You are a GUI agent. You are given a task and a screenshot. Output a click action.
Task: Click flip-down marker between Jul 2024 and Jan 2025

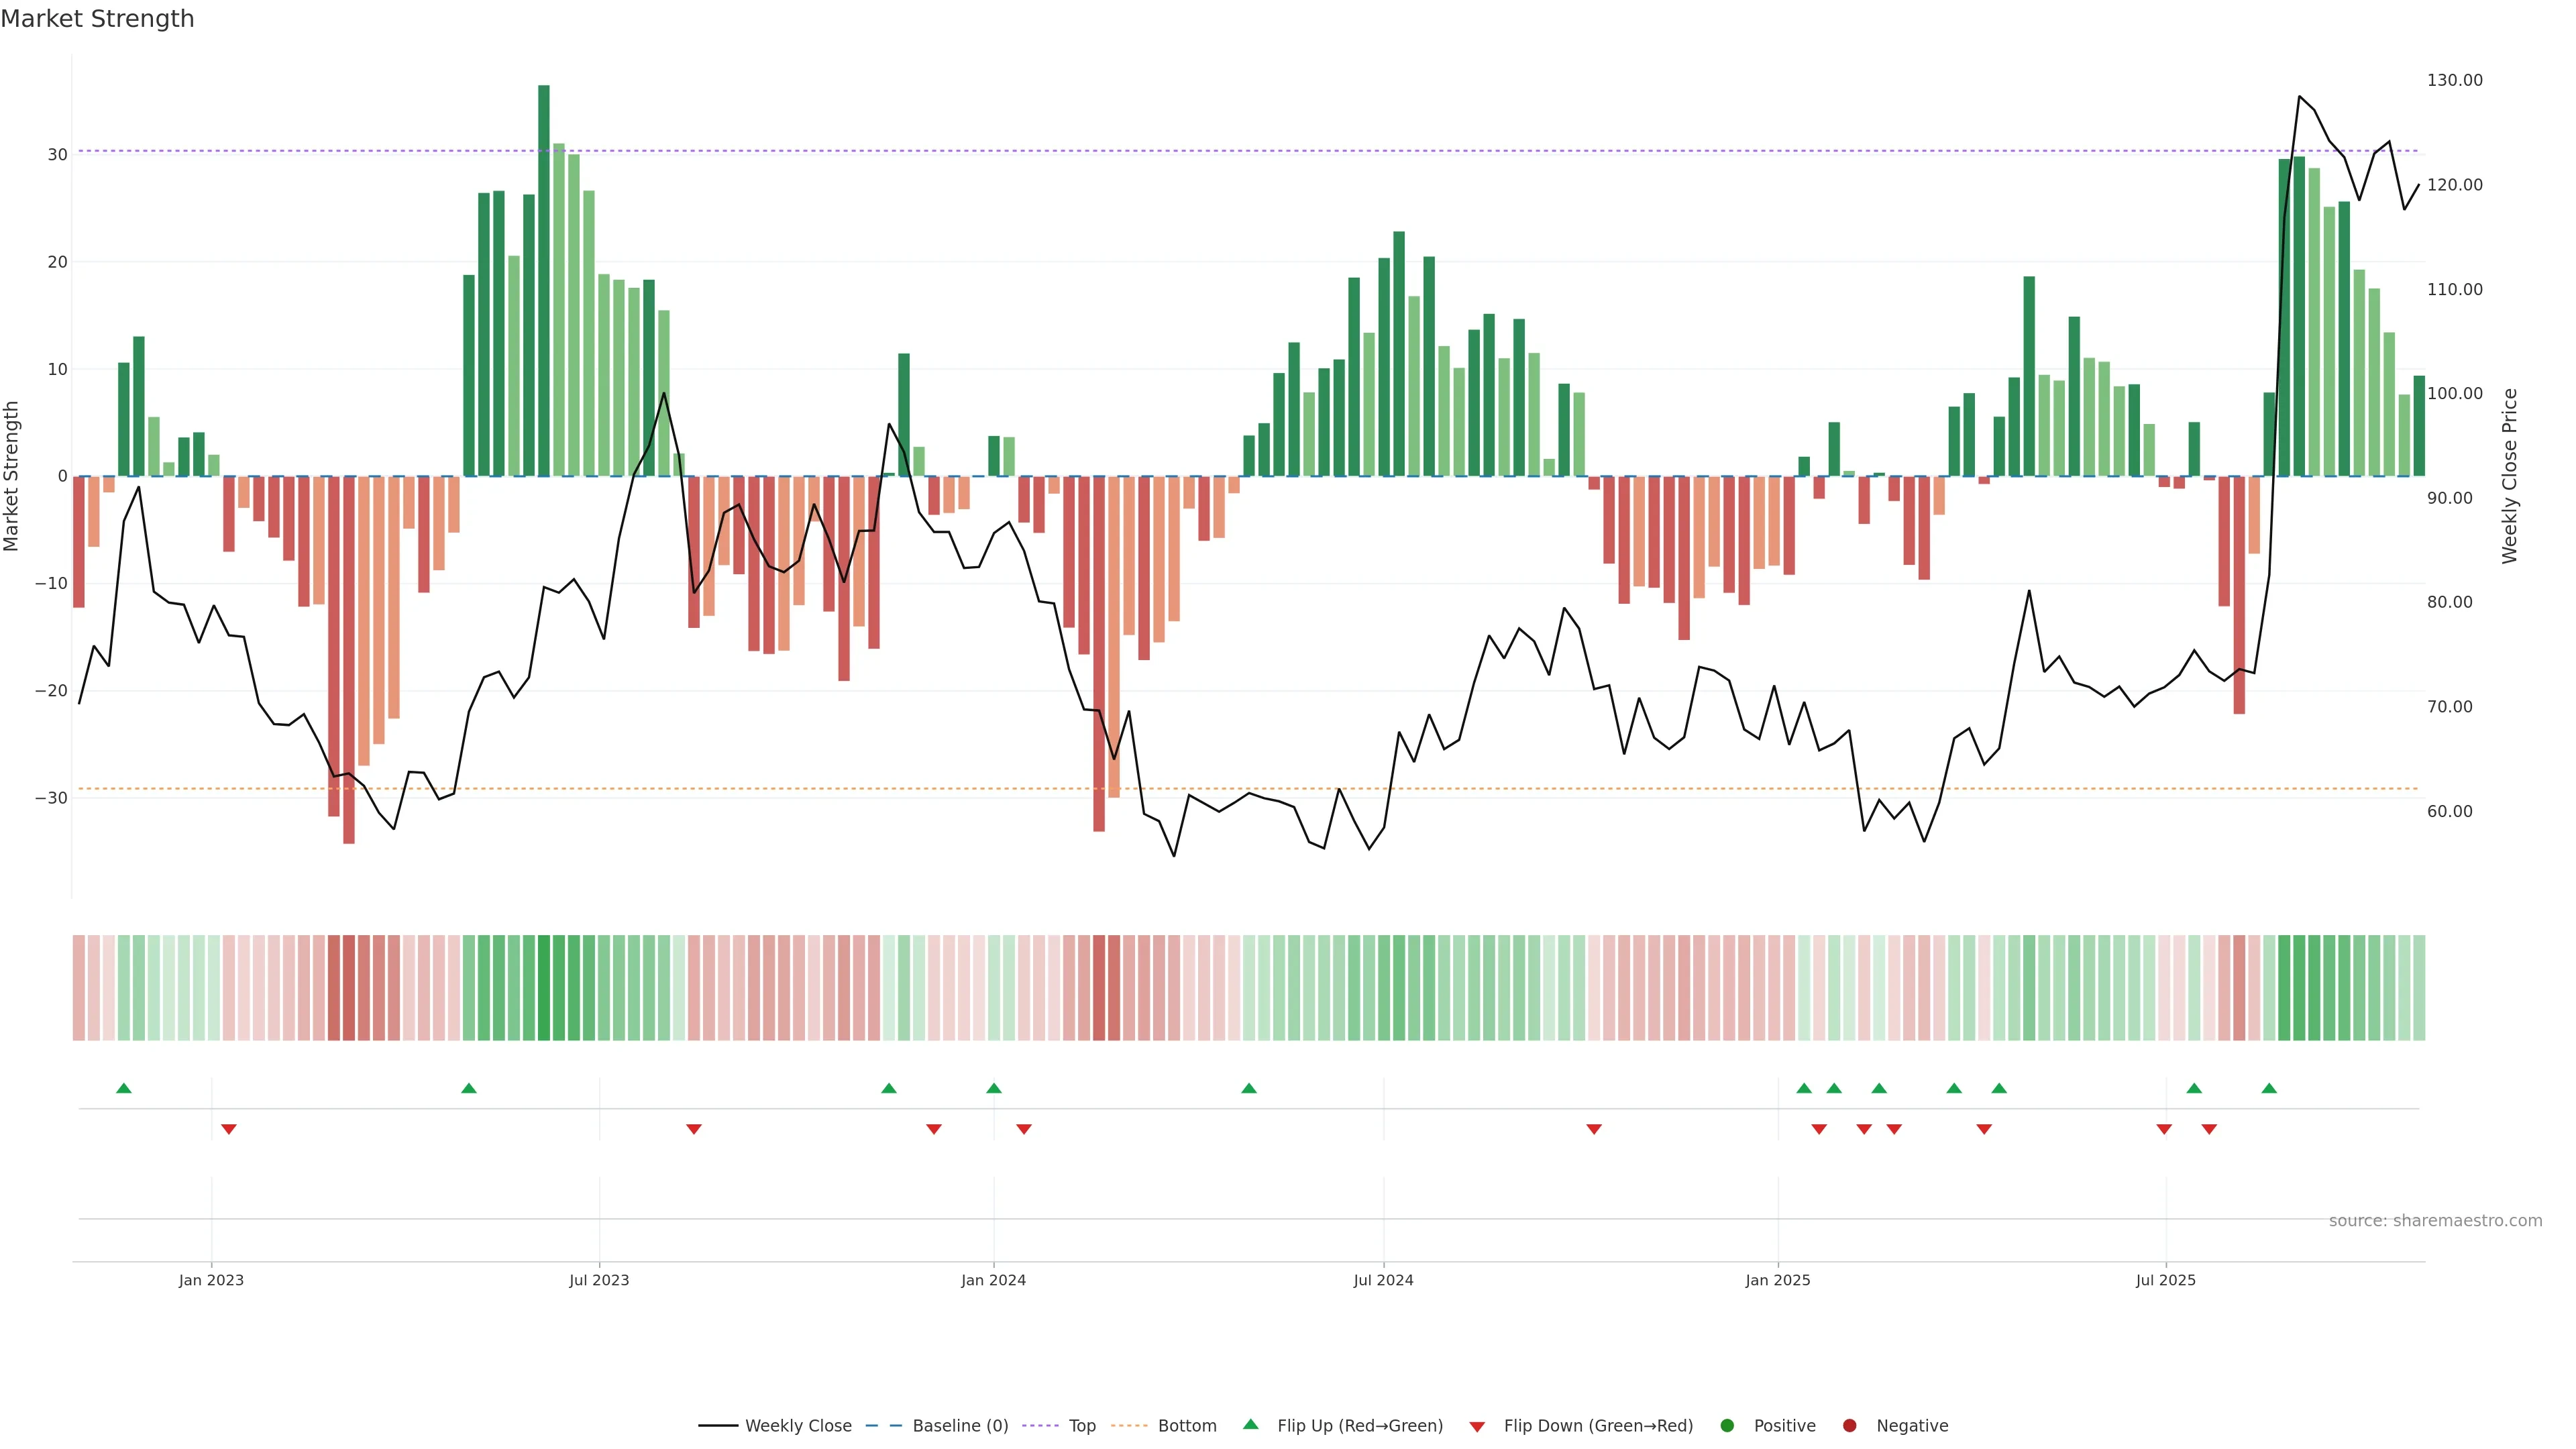point(1594,1129)
